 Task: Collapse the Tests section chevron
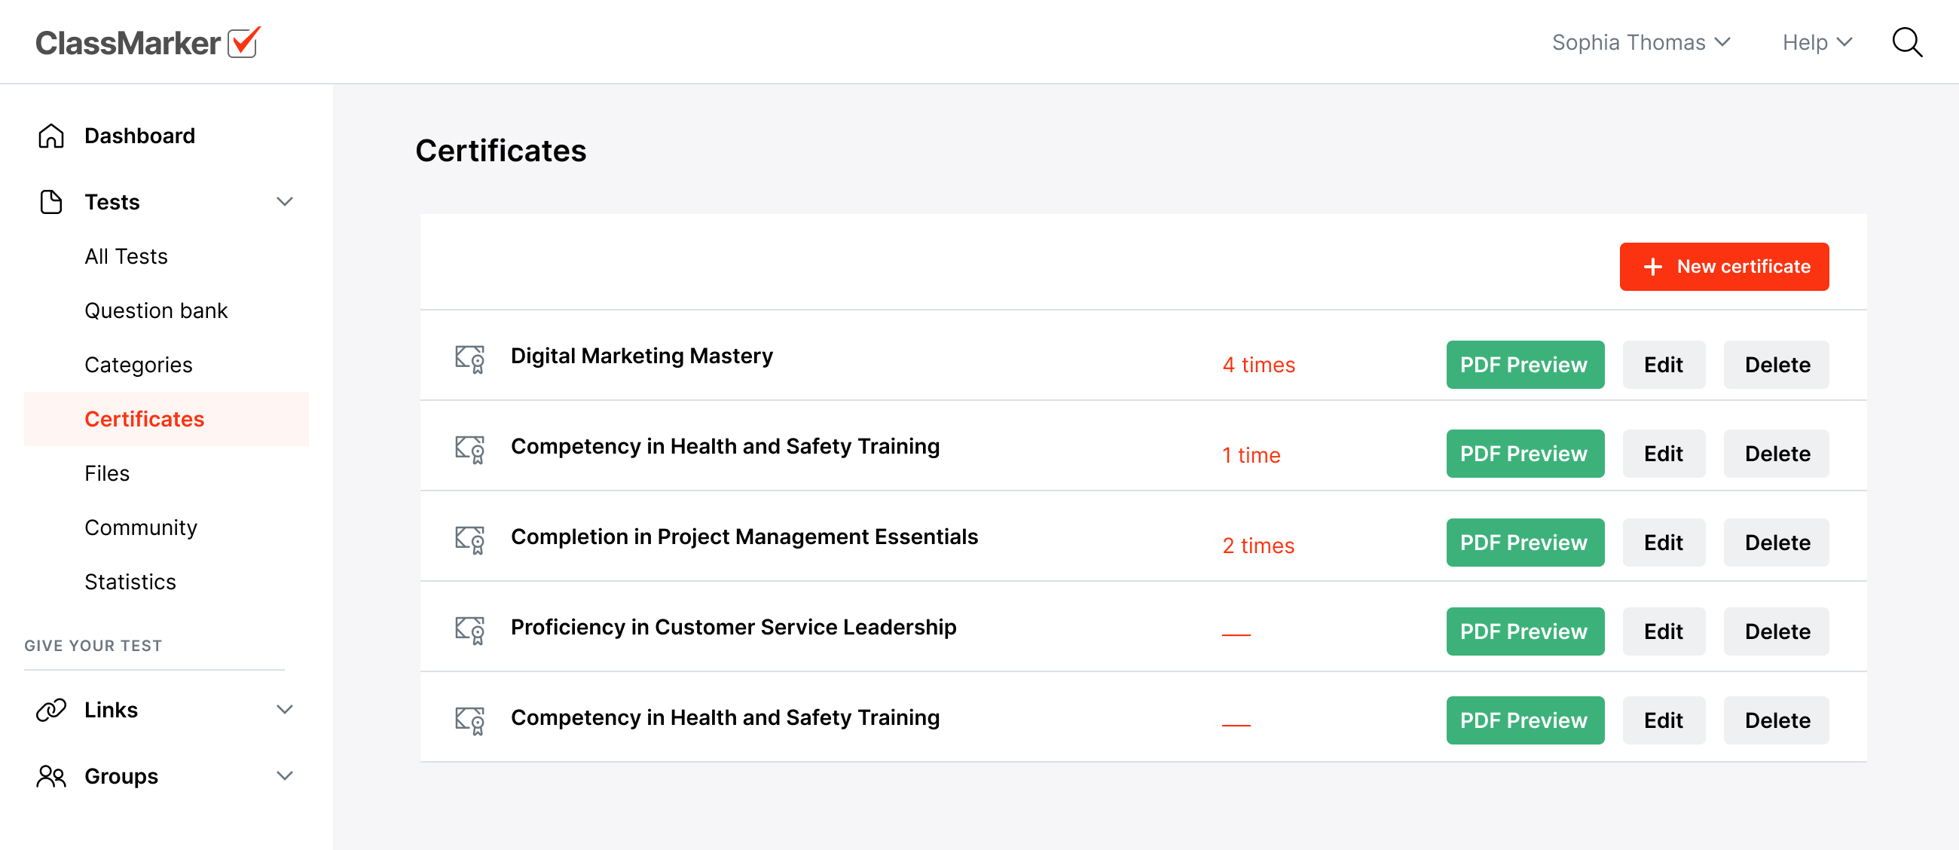click(284, 202)
